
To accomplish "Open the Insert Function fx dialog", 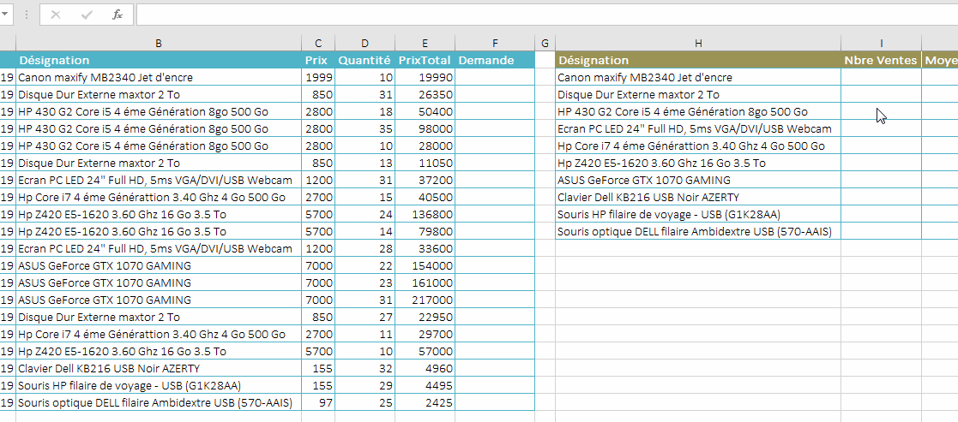I will (117, 15).
